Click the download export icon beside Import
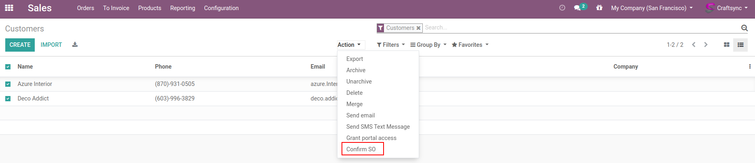 pos(75,45)
